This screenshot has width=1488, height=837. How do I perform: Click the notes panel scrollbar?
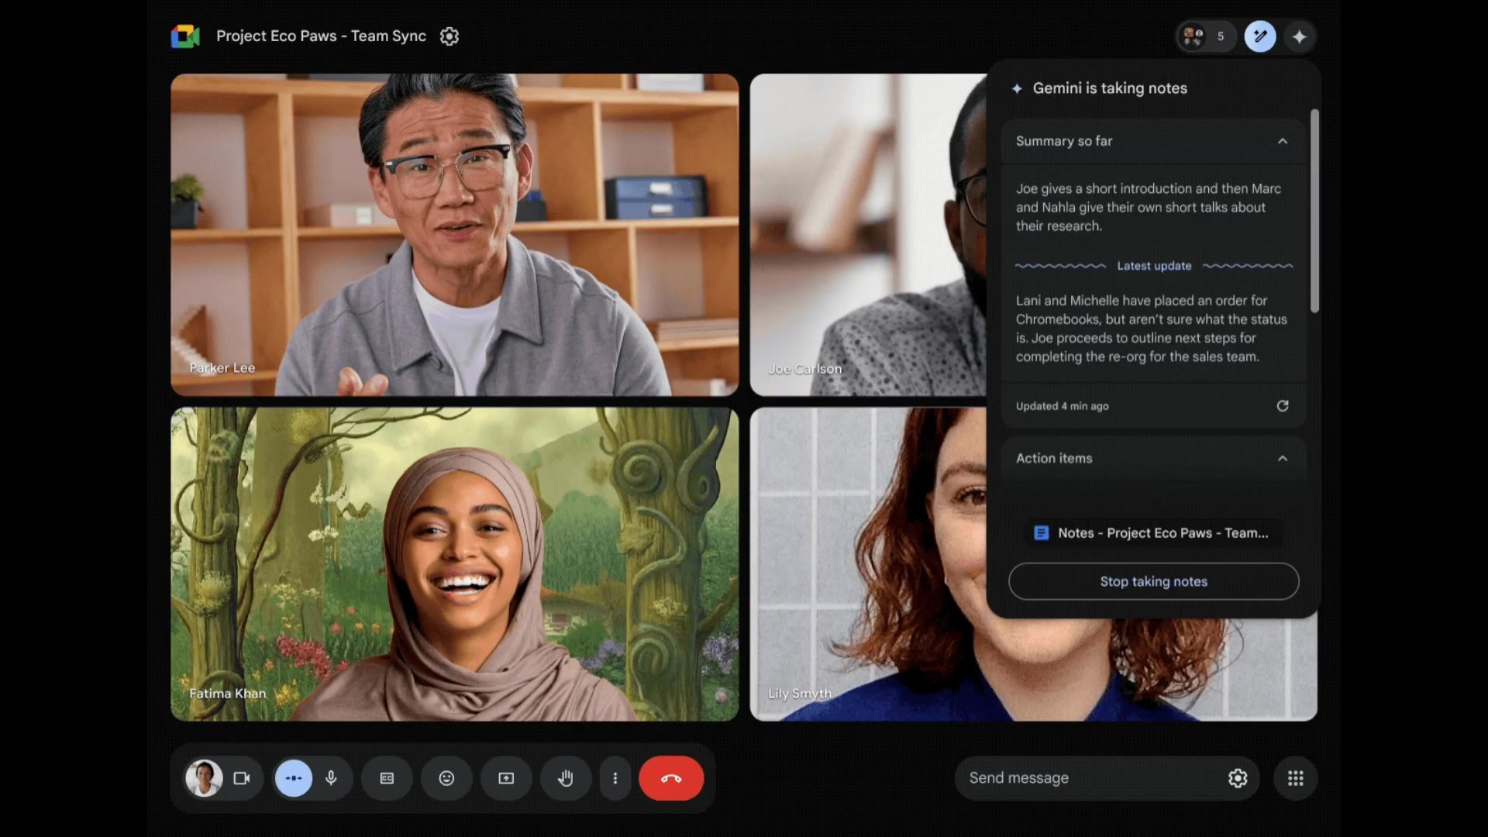tap(1314, 211)
